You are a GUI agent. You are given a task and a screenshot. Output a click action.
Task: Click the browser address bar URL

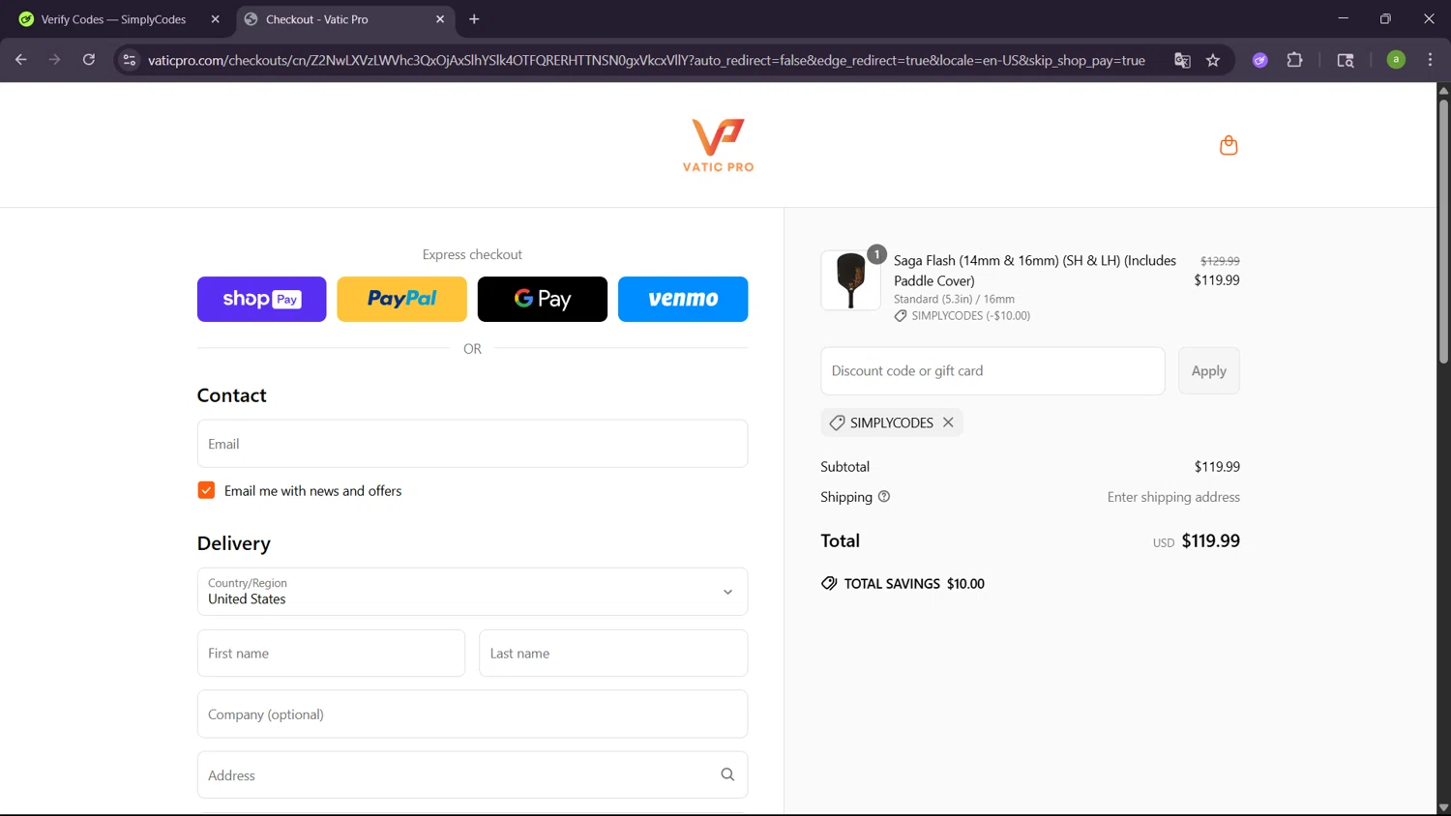tap(646, 60)
